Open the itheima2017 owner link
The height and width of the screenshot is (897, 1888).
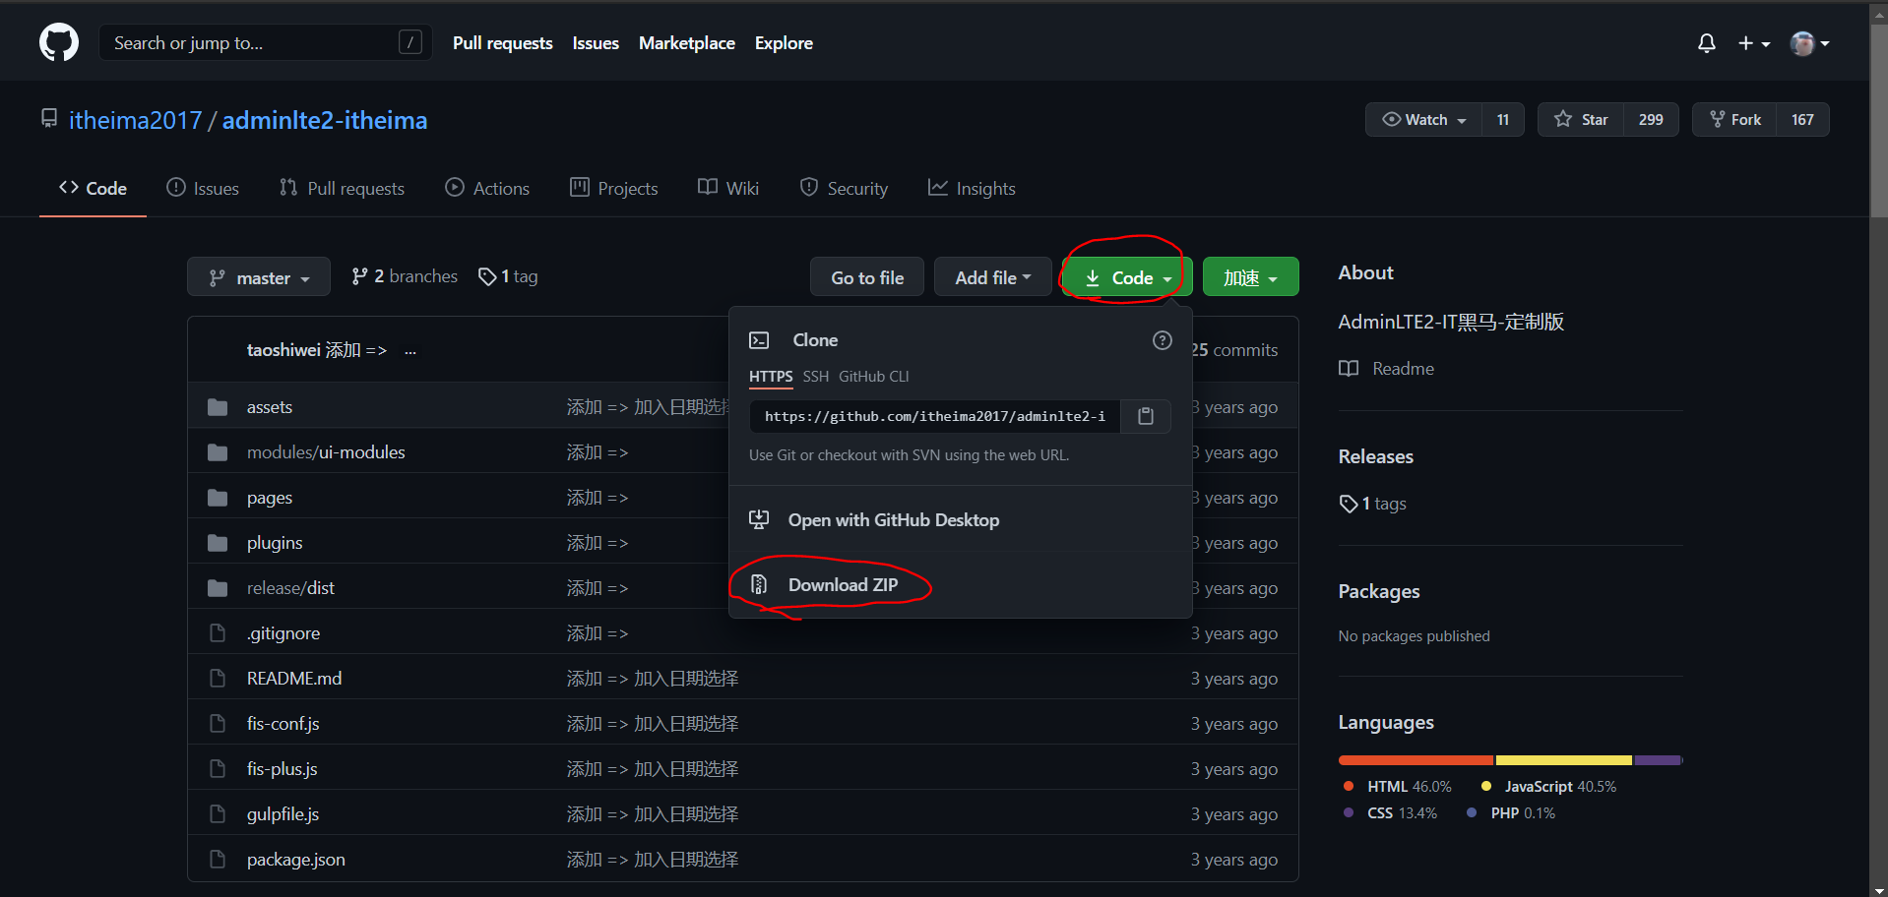tap(135, 120)
